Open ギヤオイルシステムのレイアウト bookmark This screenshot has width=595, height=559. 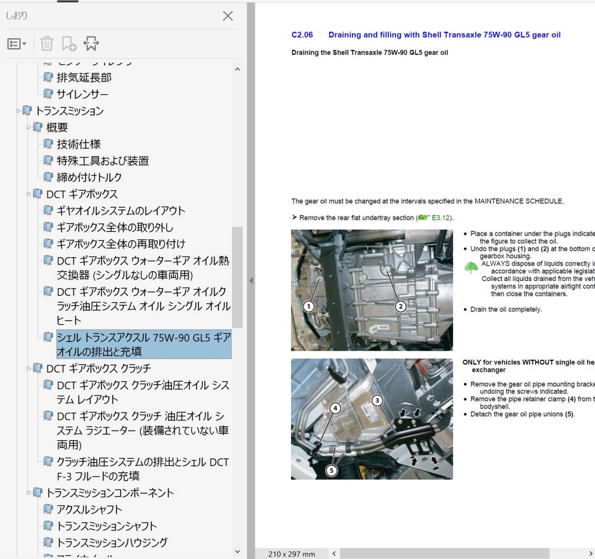pyautogui.click(x=121, y=211)
